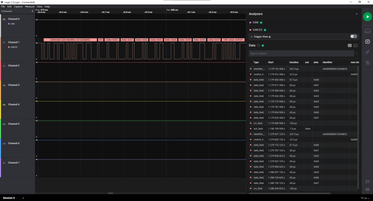
Task: Open data table options three-dot menu
Action: (x=357, y=53)
